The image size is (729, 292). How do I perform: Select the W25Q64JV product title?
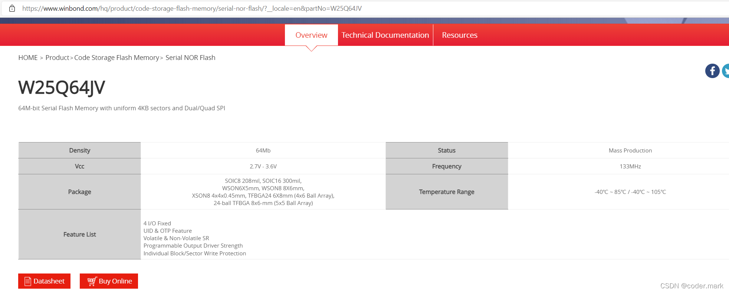click(62, 88)
